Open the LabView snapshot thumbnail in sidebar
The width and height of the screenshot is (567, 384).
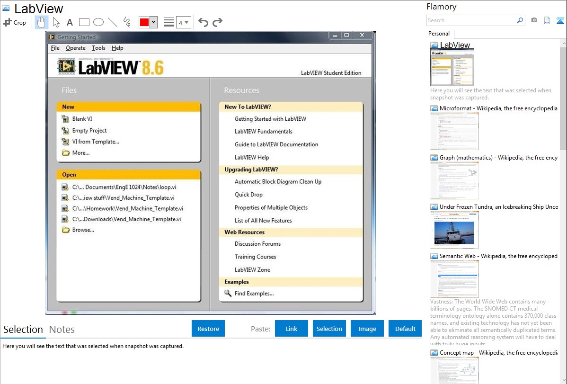coord(452,67)
